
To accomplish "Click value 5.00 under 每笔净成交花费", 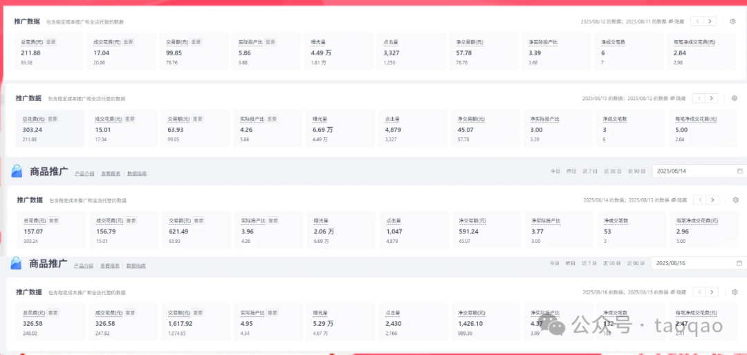I will click(x=682, y=129).
